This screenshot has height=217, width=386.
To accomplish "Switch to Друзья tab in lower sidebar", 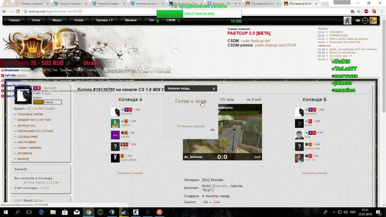I will [38, 200].
